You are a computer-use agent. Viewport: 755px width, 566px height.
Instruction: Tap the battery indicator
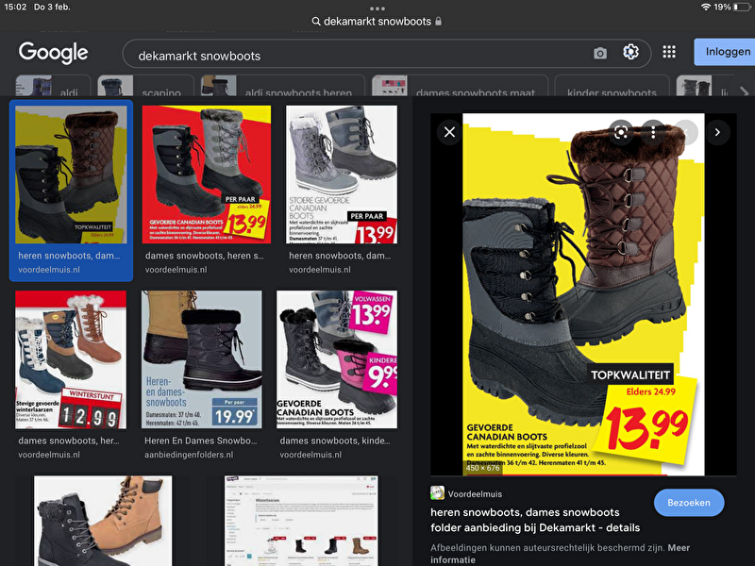[741, 7]
